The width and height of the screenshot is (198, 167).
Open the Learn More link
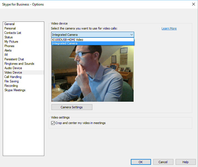[169, 28]
